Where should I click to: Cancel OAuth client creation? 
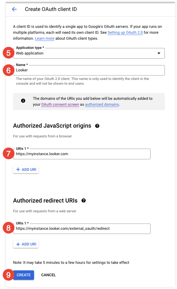click(48, 275)
